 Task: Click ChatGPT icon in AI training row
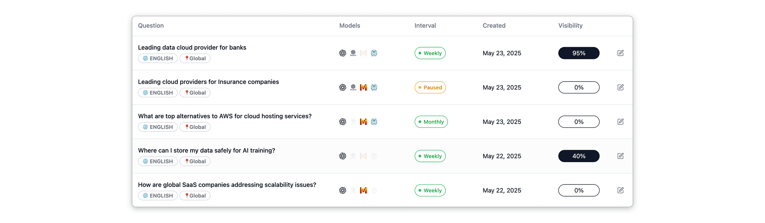click(x=343, y=156)
